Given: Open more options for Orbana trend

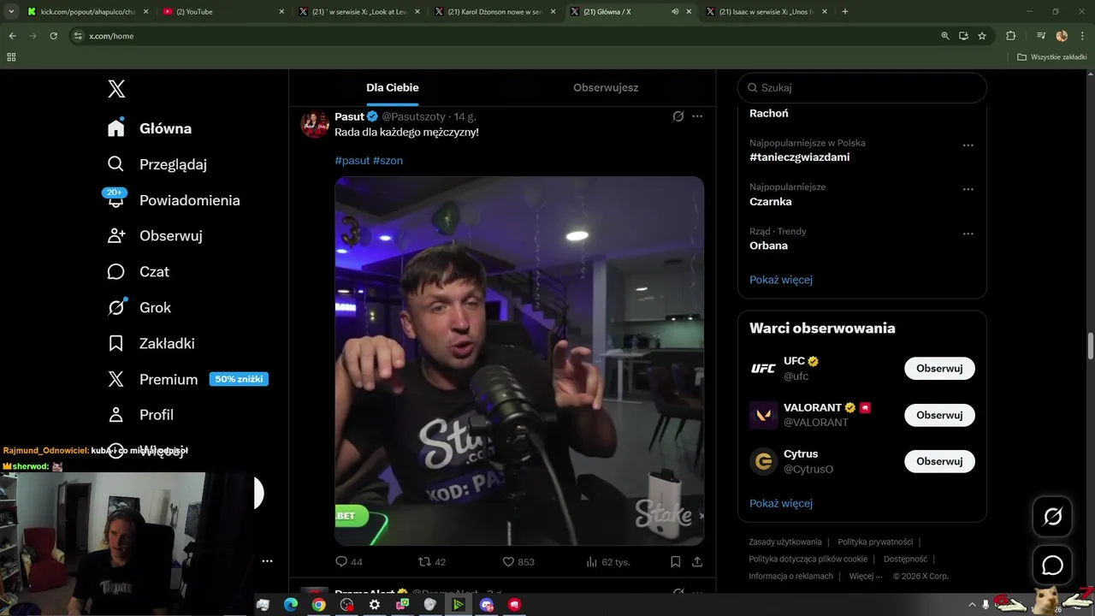Looking at the screenshot, I should (968, 234).
